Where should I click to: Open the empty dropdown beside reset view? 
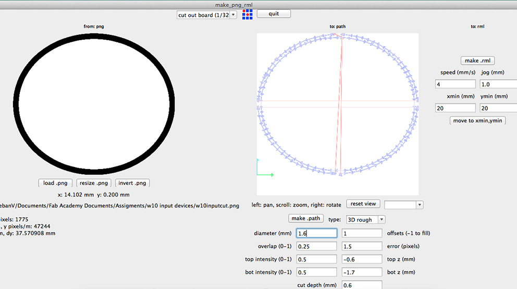tap(403, 204)
